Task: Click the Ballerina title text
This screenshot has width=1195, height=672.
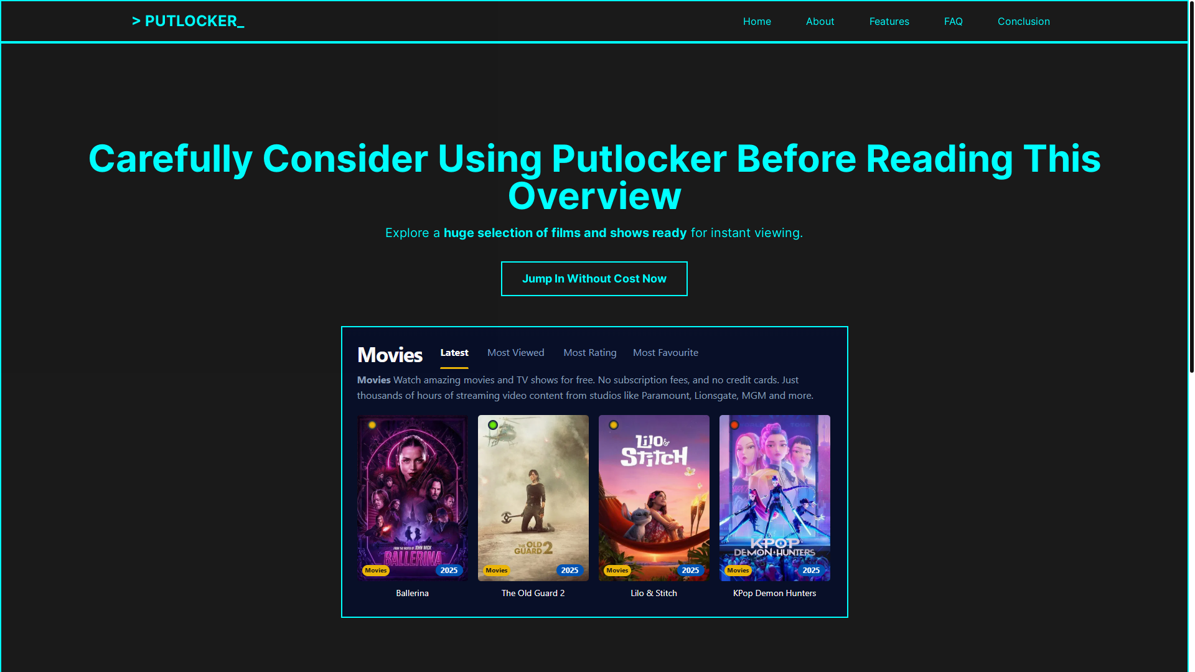Action: point(412,594)
